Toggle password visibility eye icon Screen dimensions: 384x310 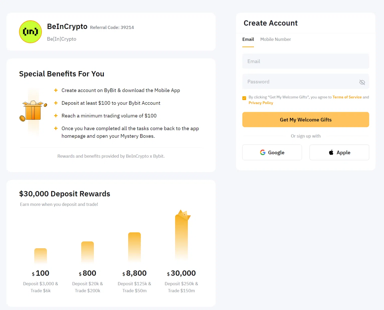(x=362, y=82)
